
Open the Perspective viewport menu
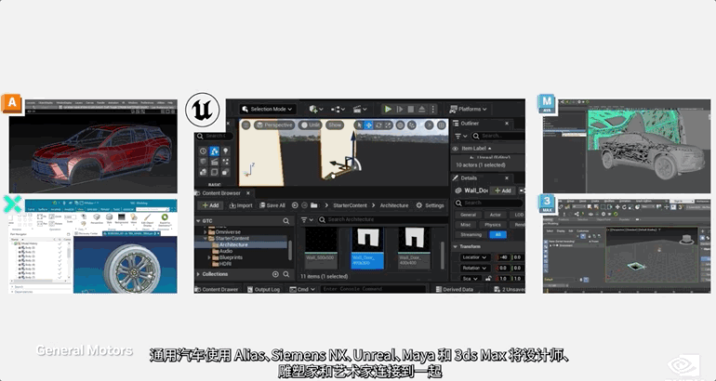[x=273, y=125]
